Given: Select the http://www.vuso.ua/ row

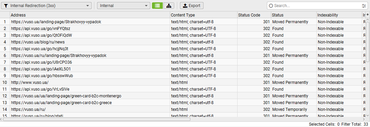Looking at the screenshot, I should click(183, 83).
